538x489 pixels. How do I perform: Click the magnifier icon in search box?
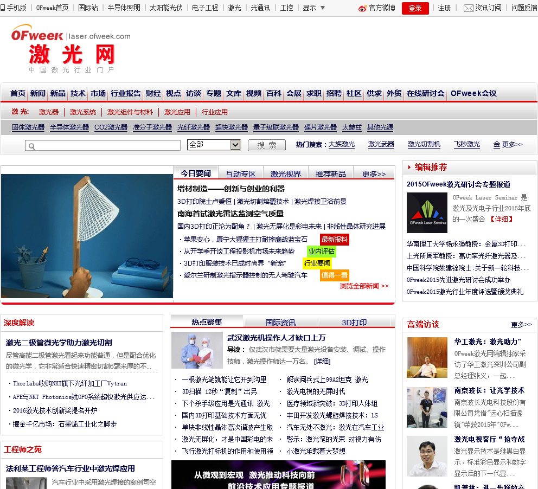(x=31, y=146)
